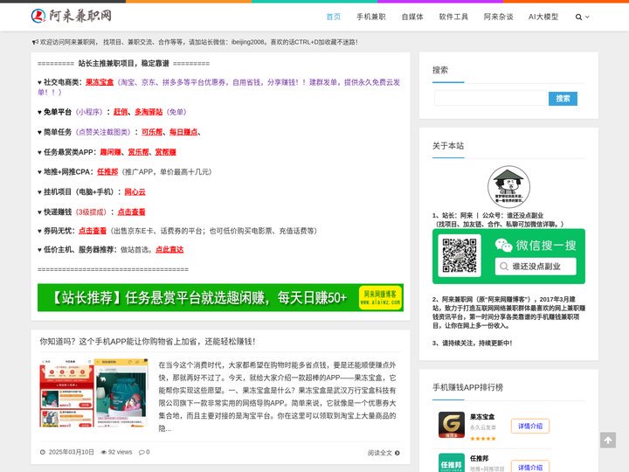Click the back-to-top arrow button
The height and width of the screenshot is (472, 629).
(x=608, y=440)
